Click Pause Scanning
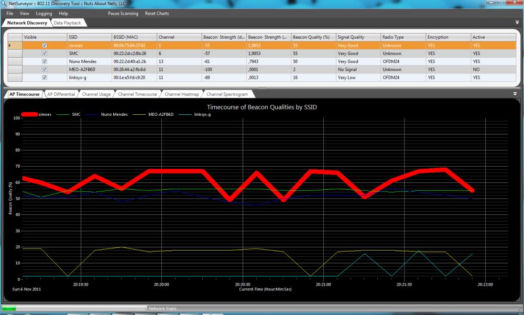Viewport: 524px width, 315px height. click(123, 14)
